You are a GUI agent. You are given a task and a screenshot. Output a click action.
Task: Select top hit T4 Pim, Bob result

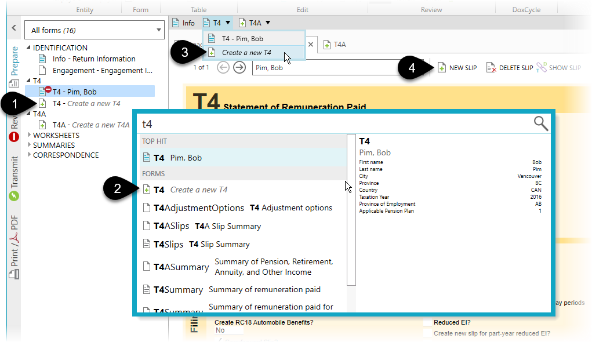[x=244, y=158]
